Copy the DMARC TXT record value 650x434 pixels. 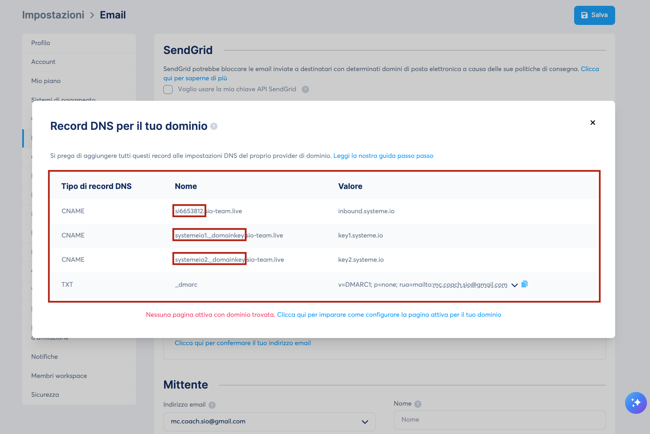(525, 284)
